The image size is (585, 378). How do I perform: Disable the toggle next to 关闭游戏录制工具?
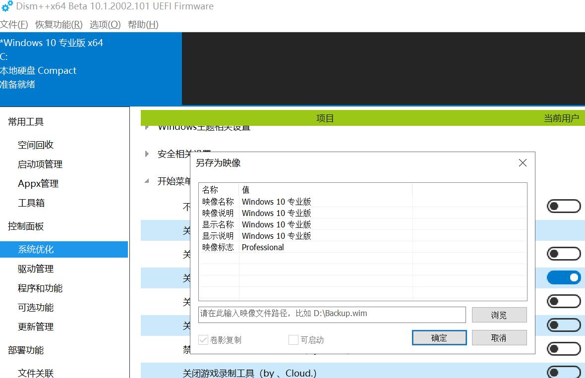pos(564,373)
